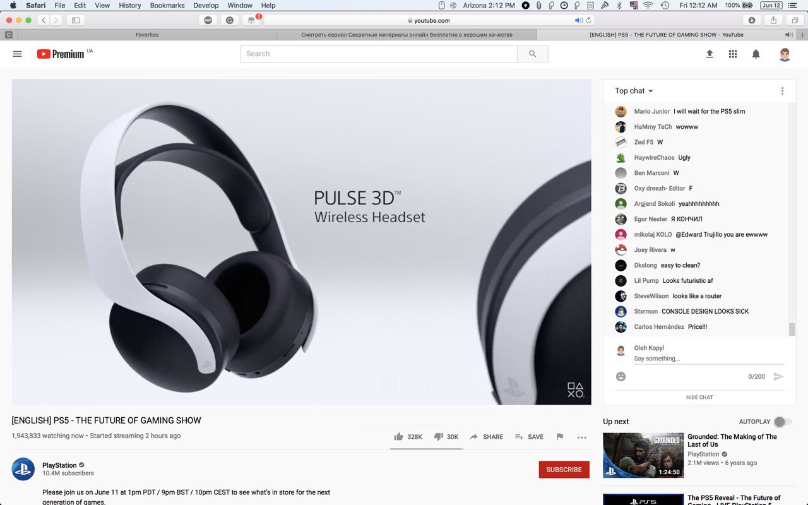Image resolution: width=808 pixels, height=505 pixels.
Task: Show Safari downloads
Action: point(752,20)
